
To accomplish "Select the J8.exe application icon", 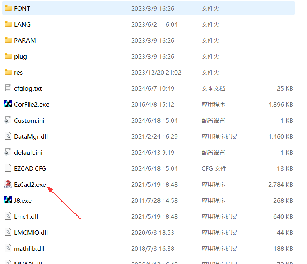I will point(8,200).
